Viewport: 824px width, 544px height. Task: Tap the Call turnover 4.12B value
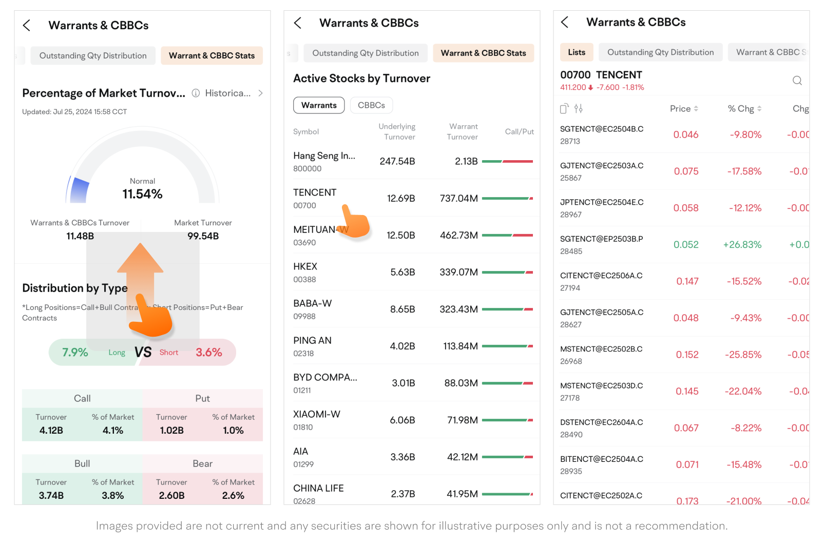point(51,431)
